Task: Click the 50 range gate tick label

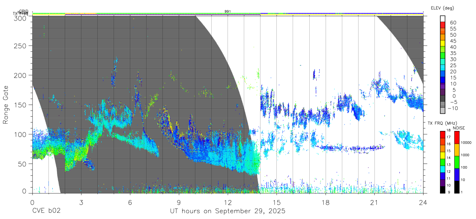Action: (x=22, y=164)
